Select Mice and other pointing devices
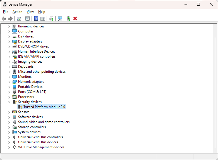The image size is (218, 160). pyautogui.click(x=42, y=72)
